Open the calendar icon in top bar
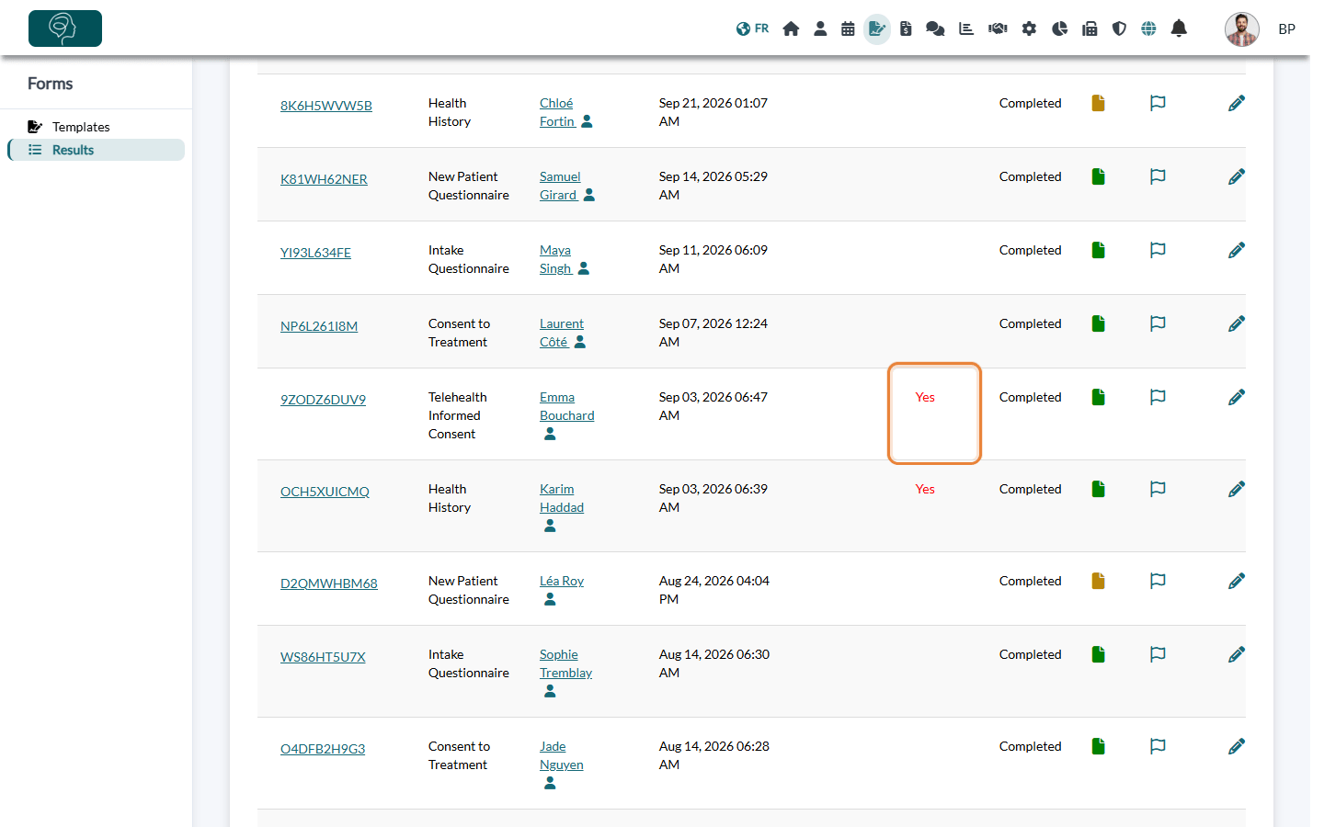Image resolution: width=1324 pixels, height=827 pixels. click(848, 28)
